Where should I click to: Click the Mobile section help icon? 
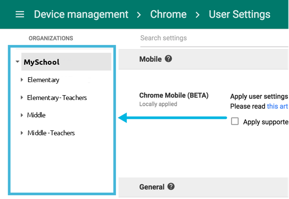168,59
